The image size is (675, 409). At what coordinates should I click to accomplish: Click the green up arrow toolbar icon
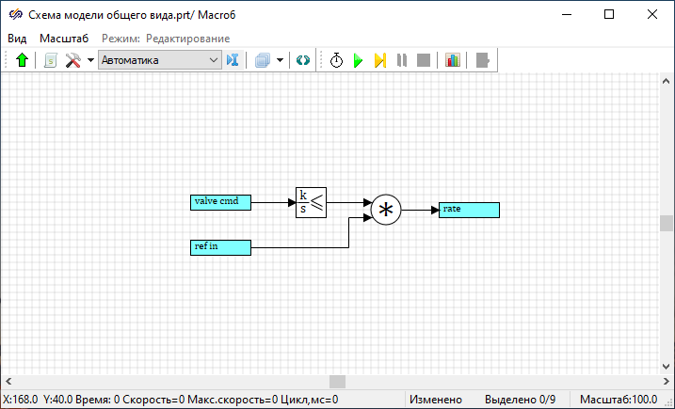23,60
